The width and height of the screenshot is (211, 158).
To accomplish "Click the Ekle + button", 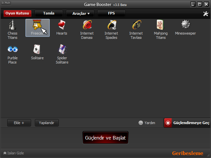I will pos(19,123).
